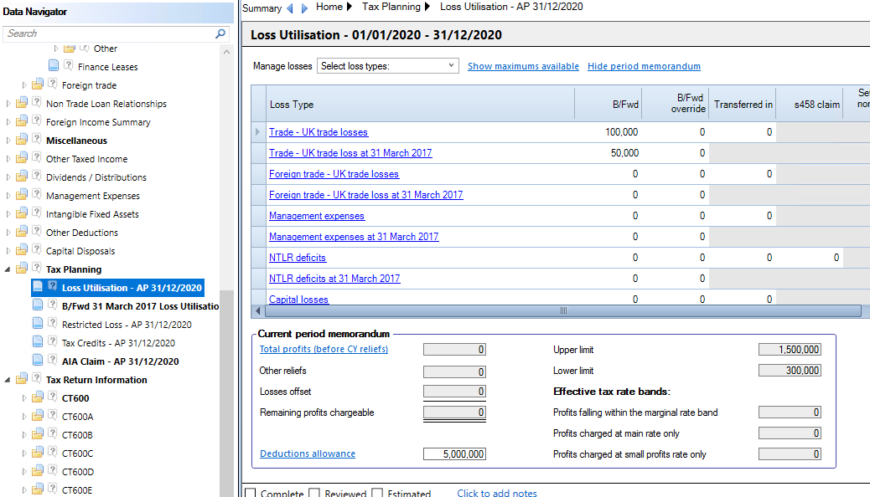This screenshot has height=497, width=870.
Task: Click Show maximums available link
Action: point(523,66)
